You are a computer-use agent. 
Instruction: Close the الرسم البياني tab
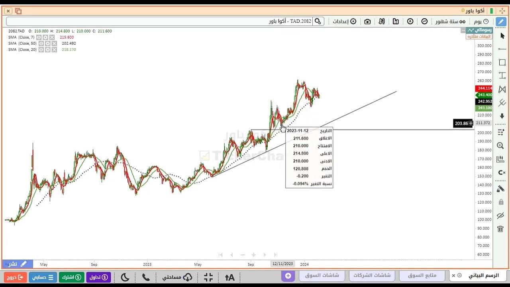[453, 275]
